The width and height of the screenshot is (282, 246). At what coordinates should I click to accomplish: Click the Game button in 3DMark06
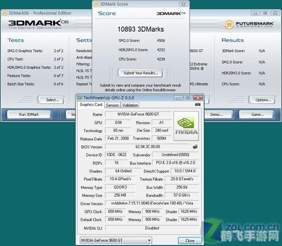(257, 114)
